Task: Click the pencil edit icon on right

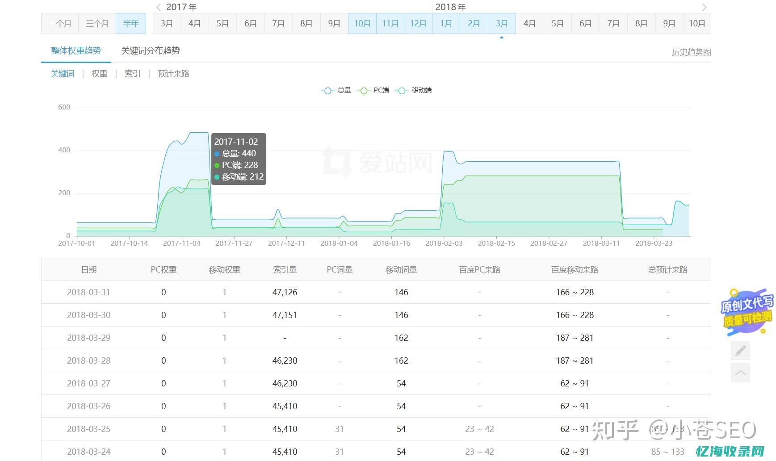Action: (x=740, y=351)
